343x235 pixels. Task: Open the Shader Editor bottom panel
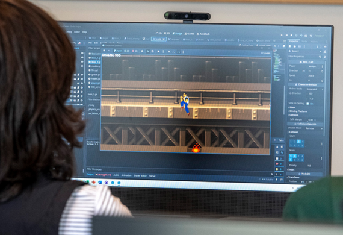coord(140,176)
